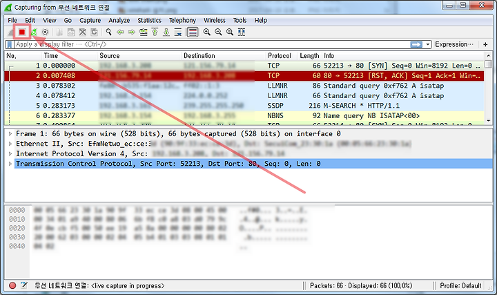
Task: Click the open capture file icon
Action: point(59,32)
